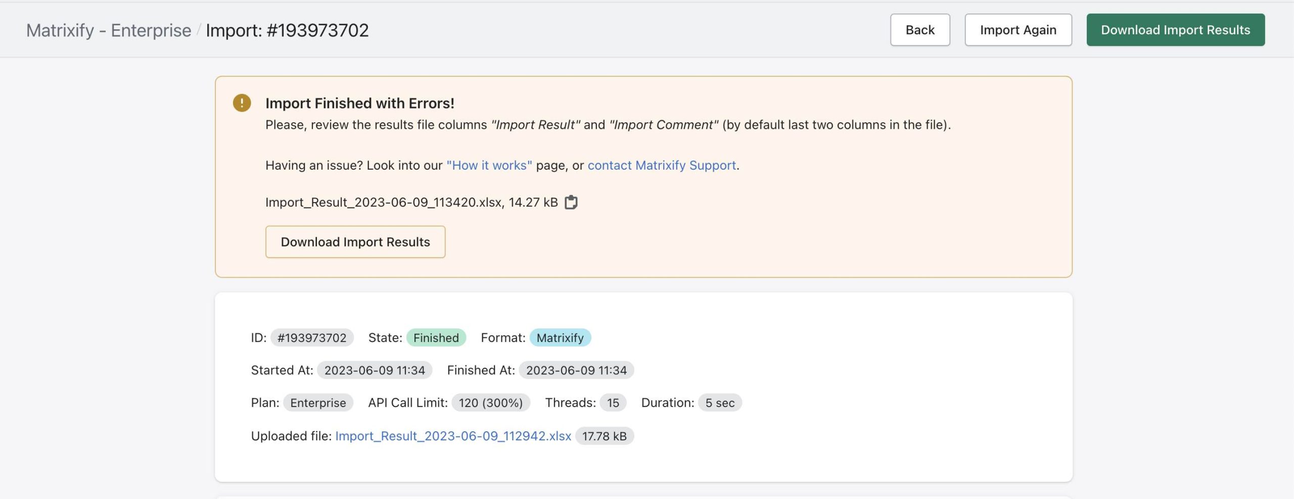
Task: Go to the Matrixify - Enterprise breadcrumb
Action: (109, 30)
